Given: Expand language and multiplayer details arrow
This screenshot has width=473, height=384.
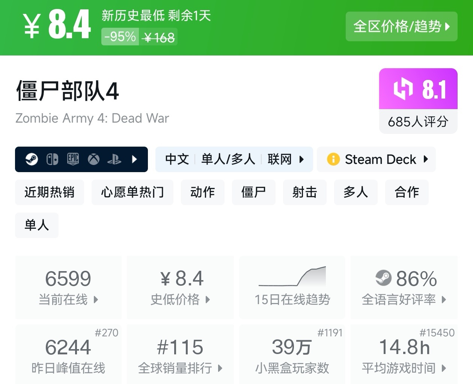Looking at the screenshot, I should tap(301, 159).
